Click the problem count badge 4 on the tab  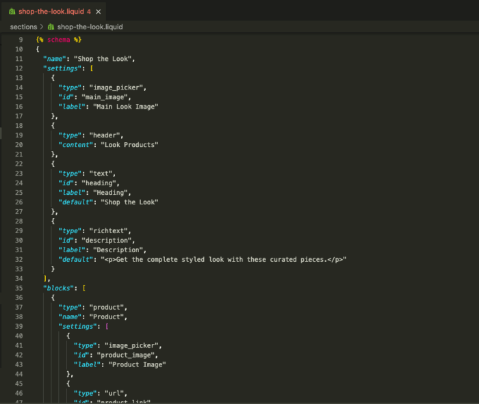click(88, 12)
